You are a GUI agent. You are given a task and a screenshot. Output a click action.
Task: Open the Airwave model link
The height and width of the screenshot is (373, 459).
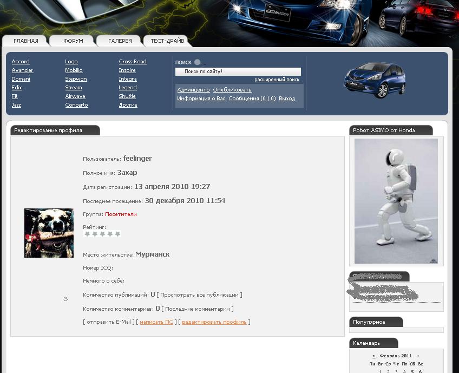(x=75, y=96)
